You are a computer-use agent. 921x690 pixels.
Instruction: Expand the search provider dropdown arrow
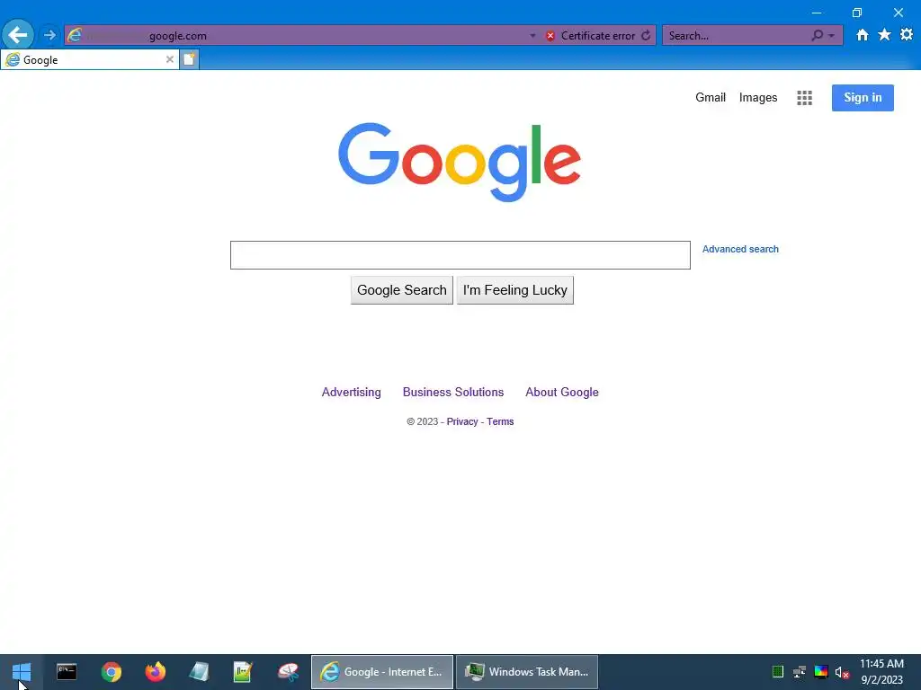coord(831,36)
